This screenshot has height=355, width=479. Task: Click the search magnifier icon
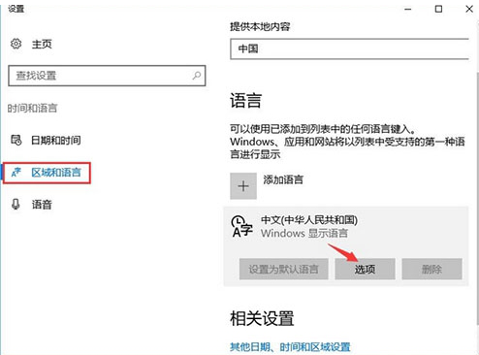[x=197, y=76]
